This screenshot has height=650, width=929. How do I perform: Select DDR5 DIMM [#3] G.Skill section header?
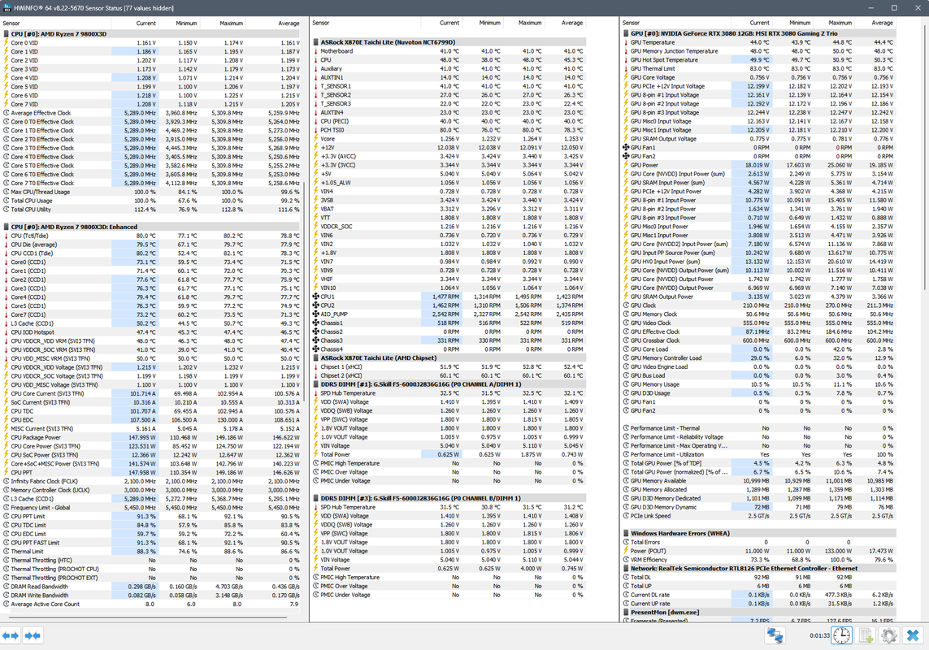449,498
